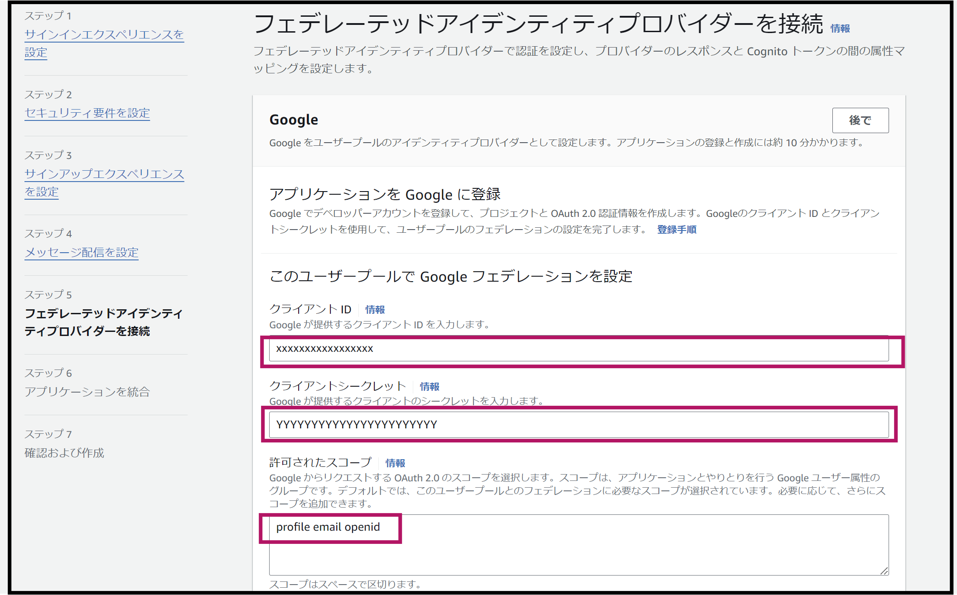957x595 pixels.
Task: Click the クライアントシークレット input field
Action: 579,425
